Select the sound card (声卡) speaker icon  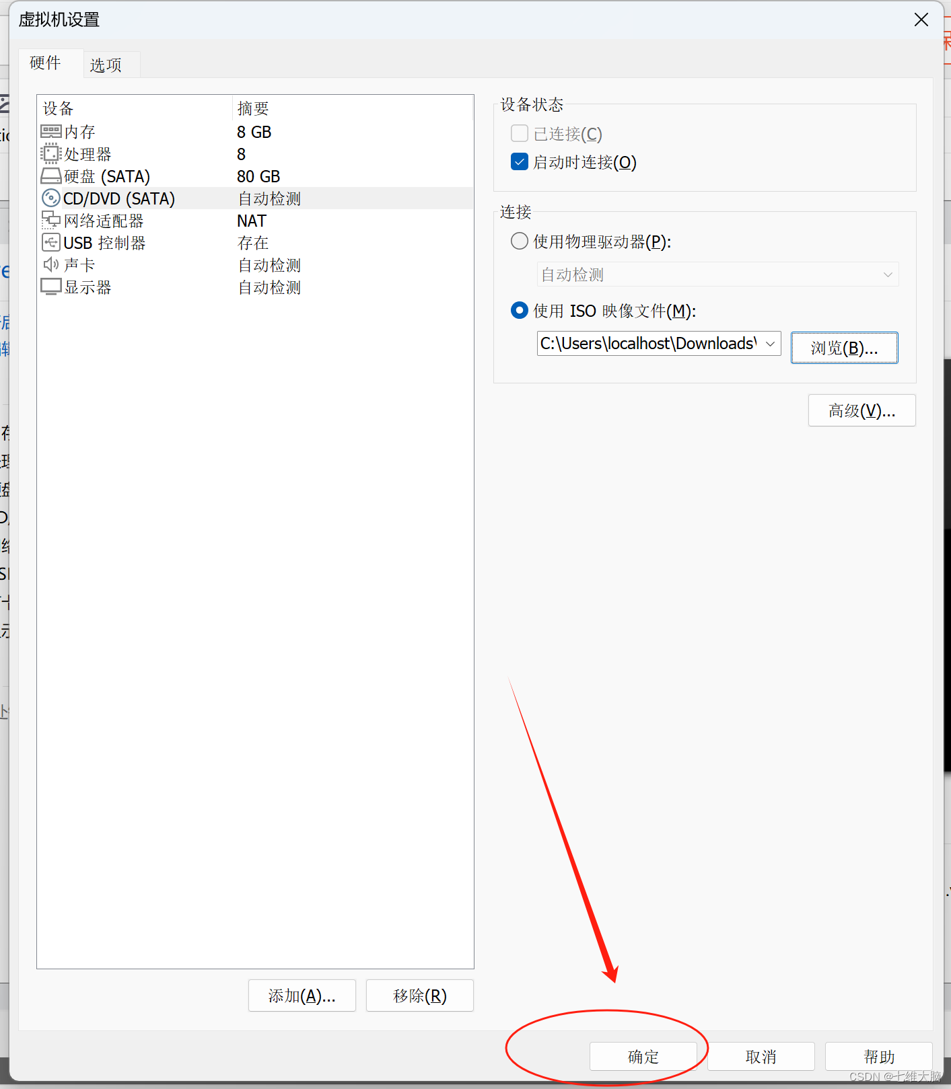pos(51,265)
